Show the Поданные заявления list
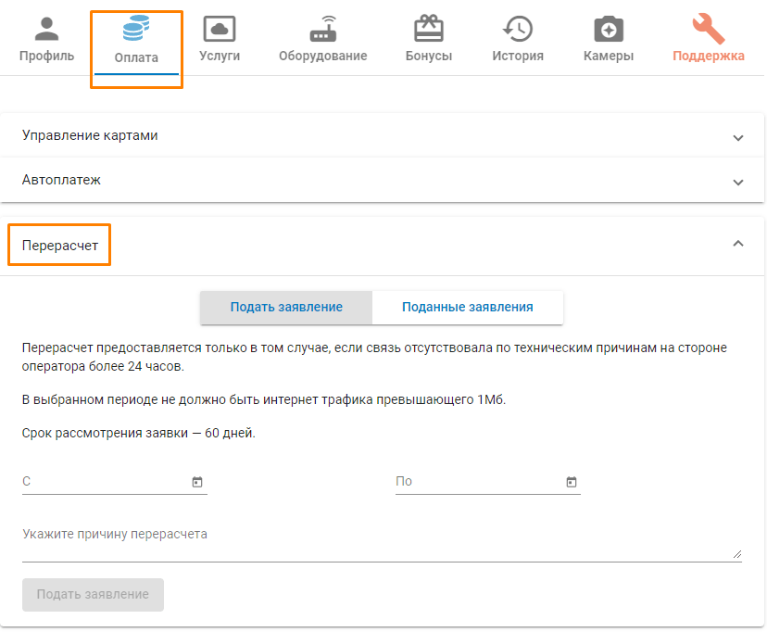This screenshot has width=767, height=632. (468, 307)
